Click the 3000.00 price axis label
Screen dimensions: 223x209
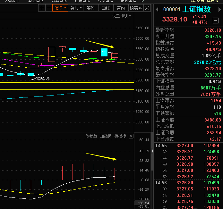point(142,122)
